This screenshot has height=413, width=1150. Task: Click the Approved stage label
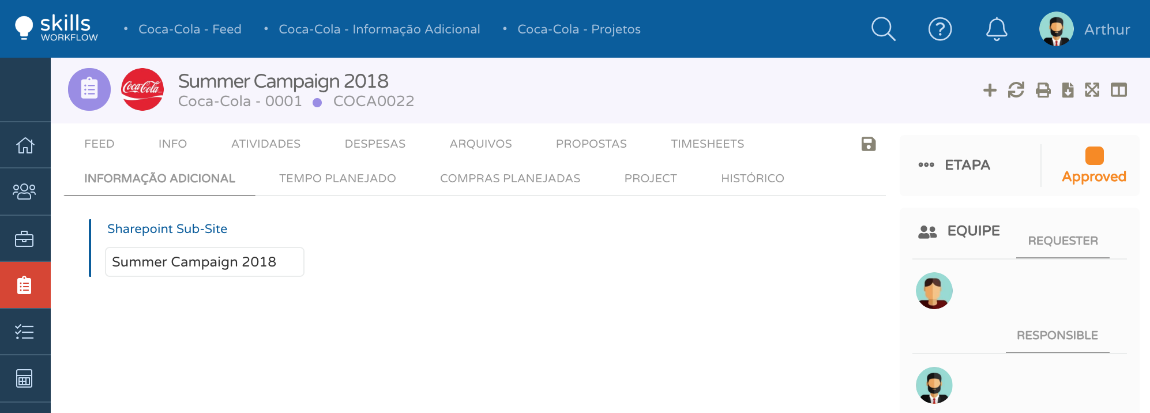(1094, 177)
